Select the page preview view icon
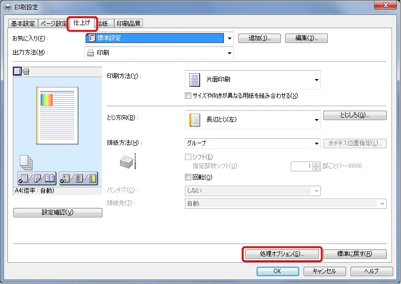The image size is (401, 284). (x=17, y=71)
